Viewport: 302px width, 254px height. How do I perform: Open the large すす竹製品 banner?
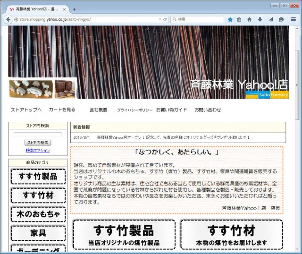point(124,235)
